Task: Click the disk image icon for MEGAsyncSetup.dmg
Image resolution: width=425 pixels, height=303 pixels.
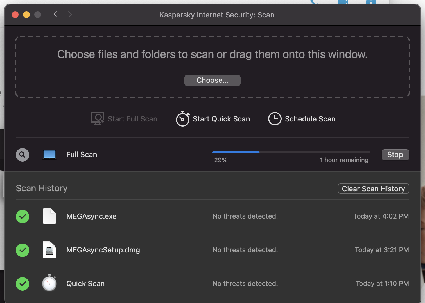Action: click(49, 249)
